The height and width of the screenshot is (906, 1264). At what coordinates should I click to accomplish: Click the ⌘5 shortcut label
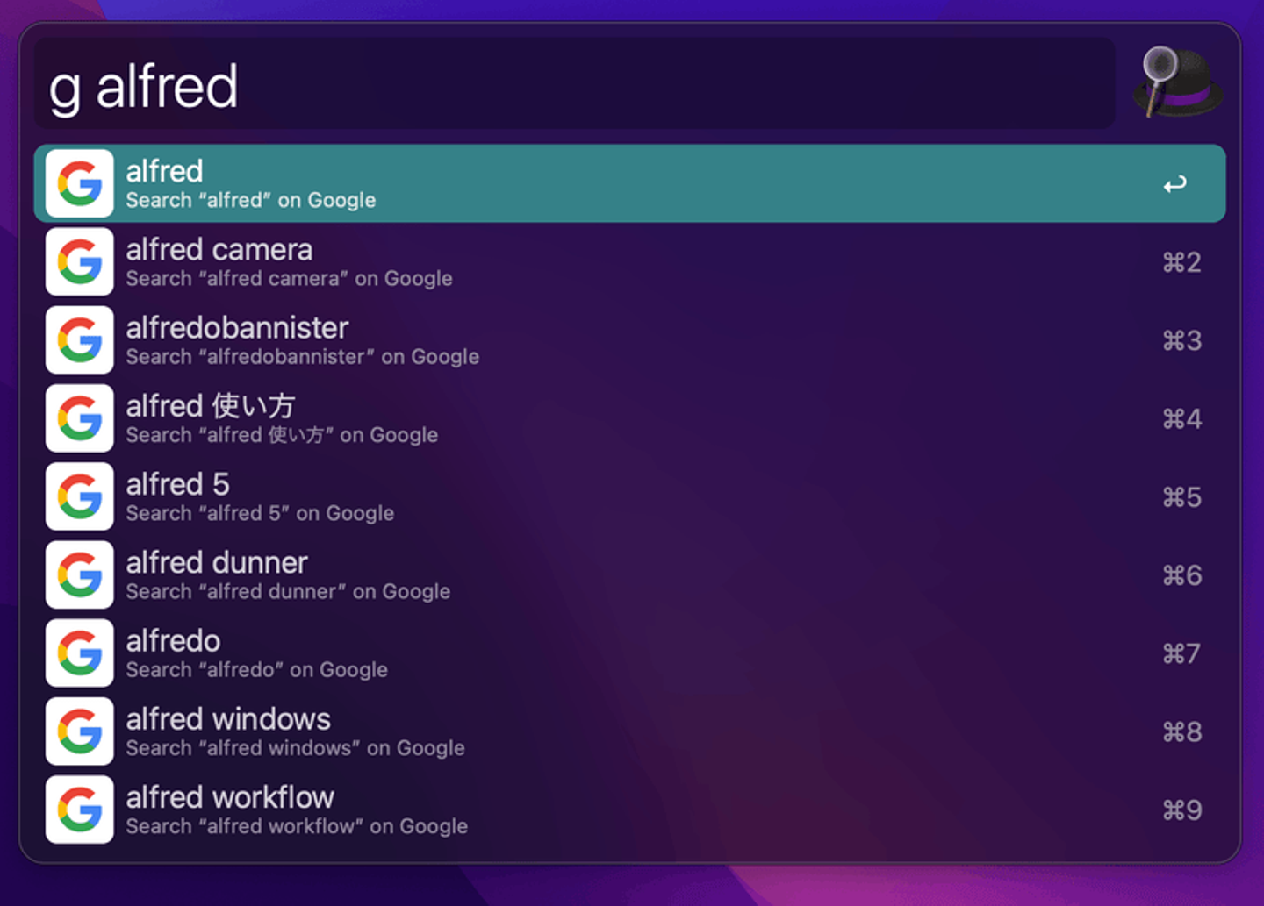[1181, 497]
